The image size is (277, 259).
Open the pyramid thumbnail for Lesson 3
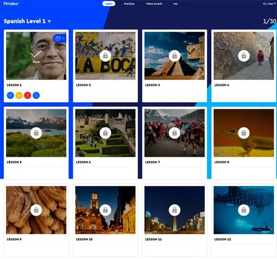click(x=175, y=56)
